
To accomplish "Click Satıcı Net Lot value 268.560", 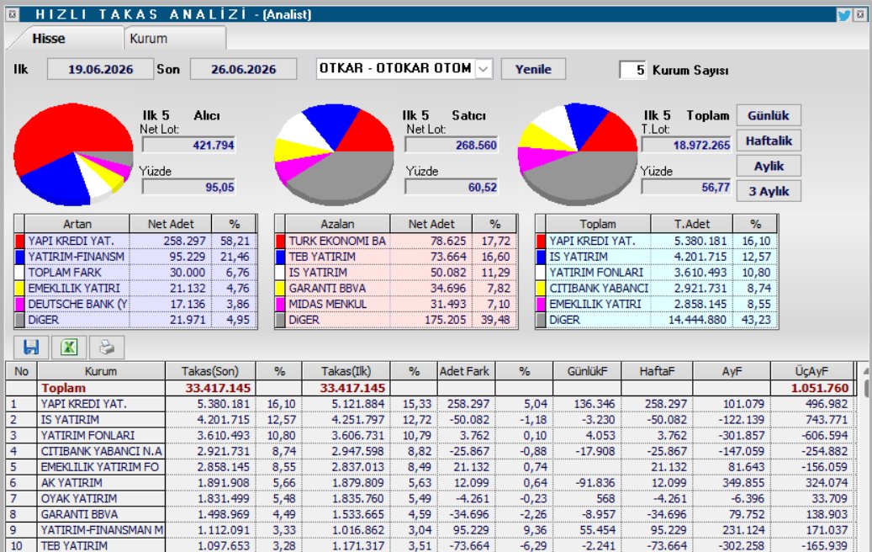I will point(451,146).
